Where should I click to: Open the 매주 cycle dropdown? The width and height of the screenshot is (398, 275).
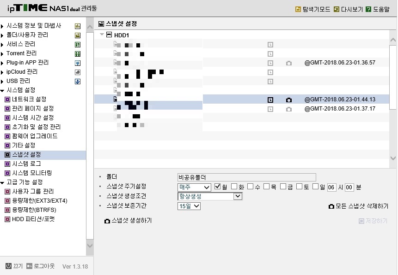pos(194,187)
